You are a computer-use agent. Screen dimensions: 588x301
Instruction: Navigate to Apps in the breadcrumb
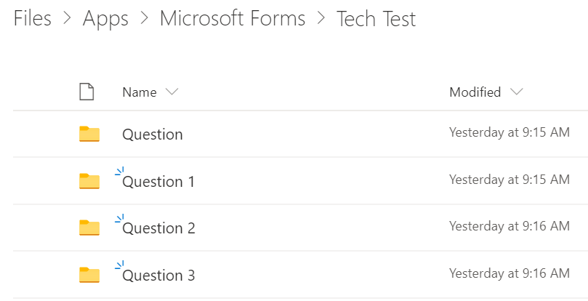pos(105,19)
